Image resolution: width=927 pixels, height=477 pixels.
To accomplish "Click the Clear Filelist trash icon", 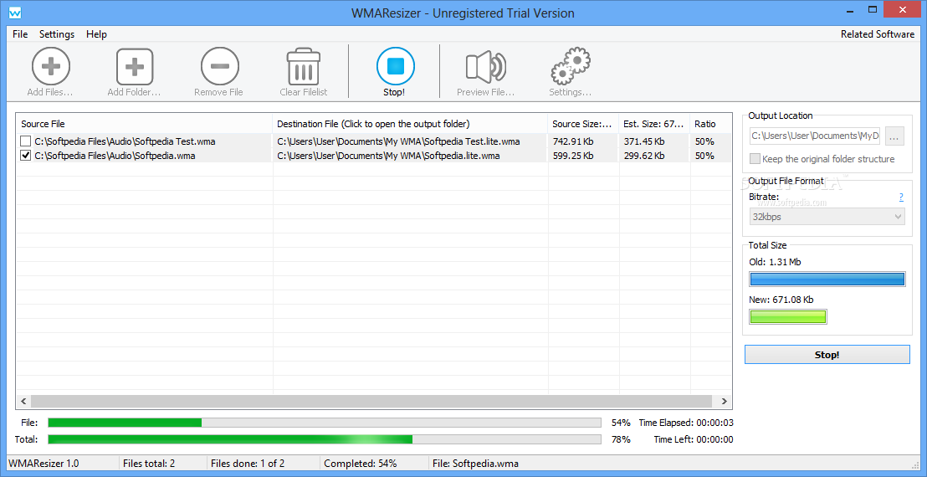I will [x=304, y=68].
